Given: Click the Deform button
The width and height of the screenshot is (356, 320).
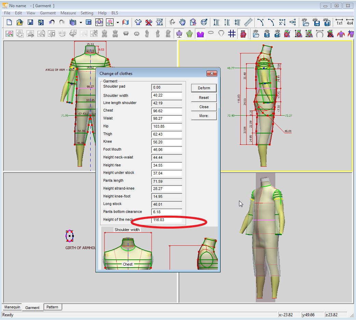Looking at the screenshot, I should 204,88.
